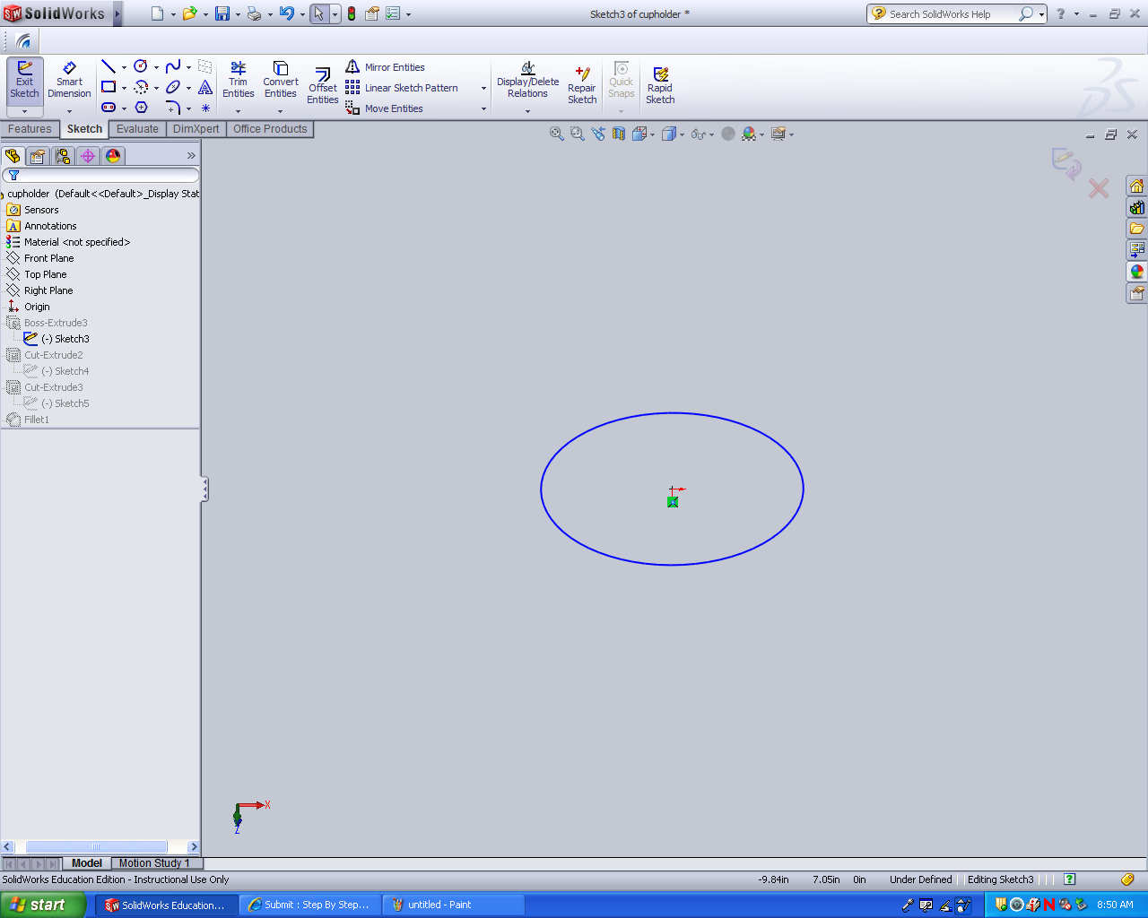Click the Offset Entities tool
This screenshot has width=1148, height=918.
323,86
